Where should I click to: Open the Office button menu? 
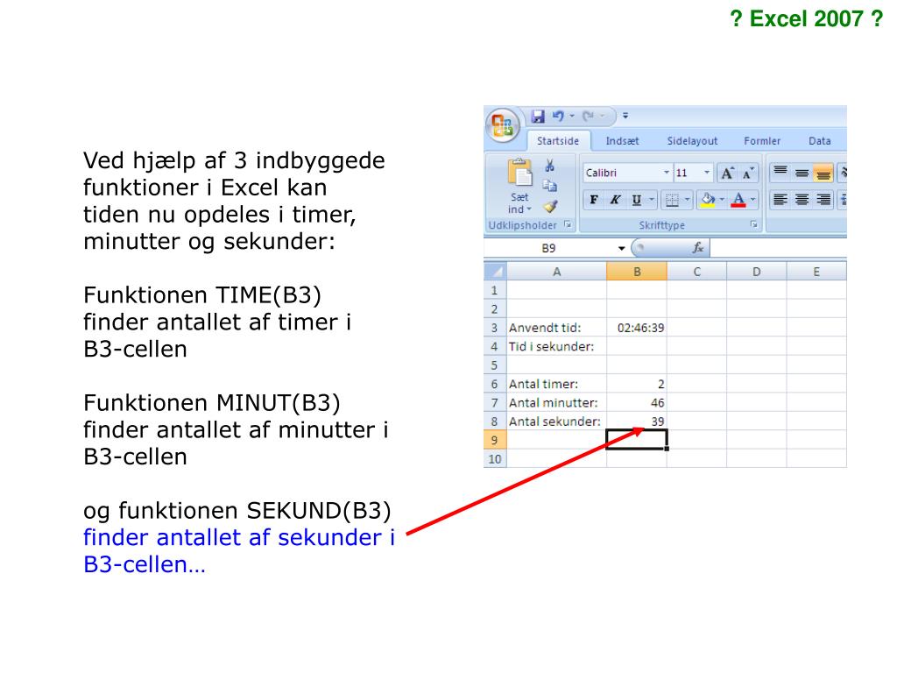click(x=502, y=124)
